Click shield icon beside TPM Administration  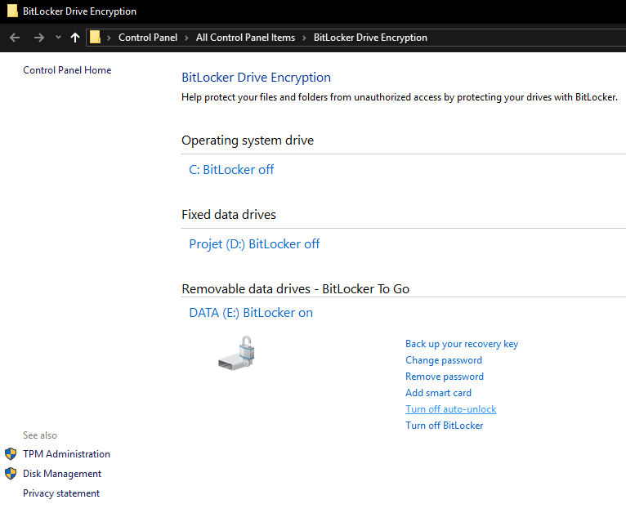(x=11, y=454)
